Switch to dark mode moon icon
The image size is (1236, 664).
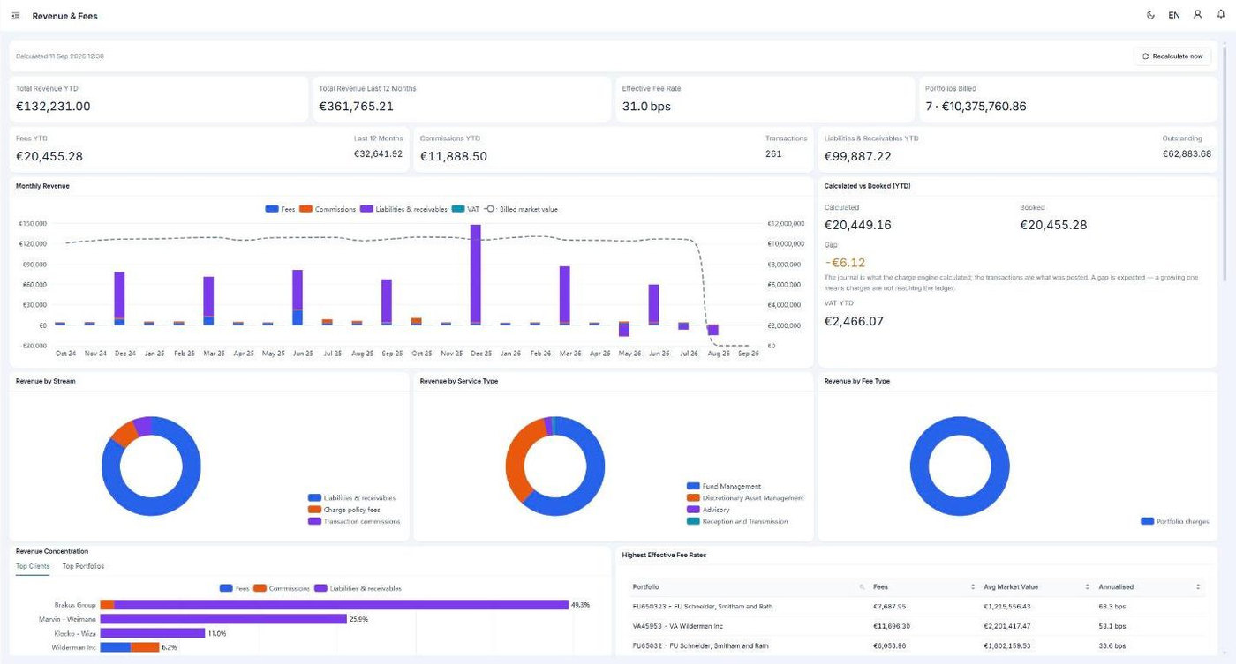(x=1150, y=15)
